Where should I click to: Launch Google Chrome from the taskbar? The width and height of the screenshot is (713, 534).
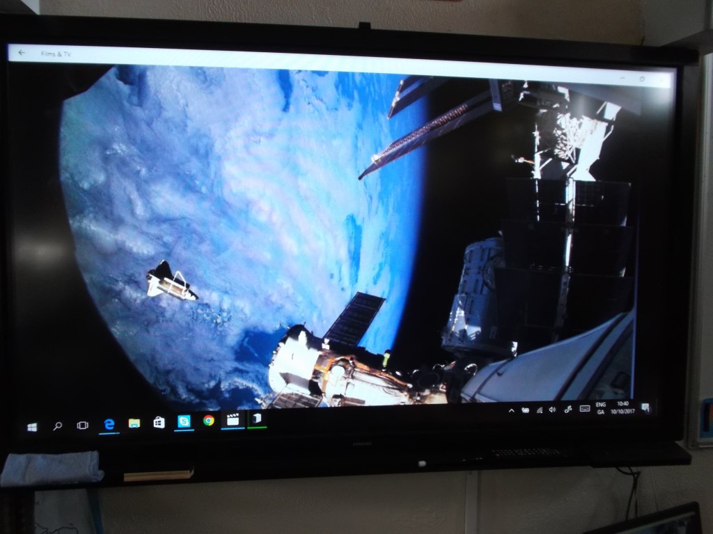(x=208, y=420)
